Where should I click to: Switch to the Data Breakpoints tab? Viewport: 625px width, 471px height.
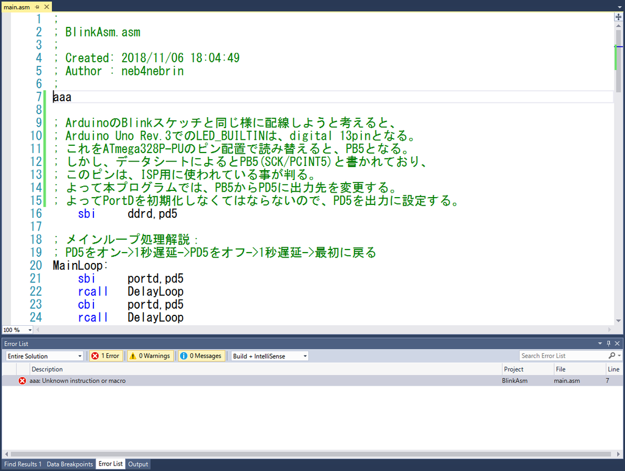click(70, 464)
